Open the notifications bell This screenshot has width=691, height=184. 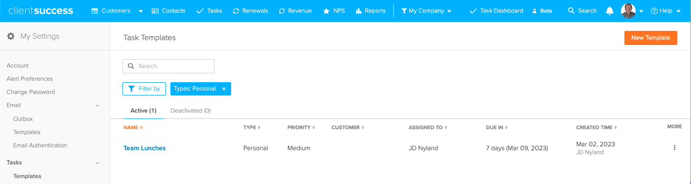click(610, 11)
